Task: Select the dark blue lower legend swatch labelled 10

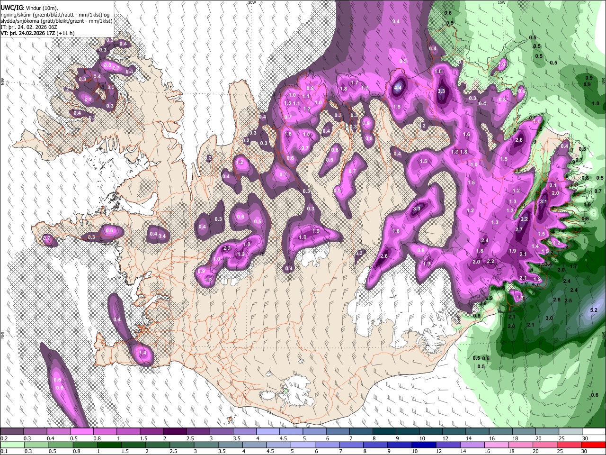Action: [423, 445]
